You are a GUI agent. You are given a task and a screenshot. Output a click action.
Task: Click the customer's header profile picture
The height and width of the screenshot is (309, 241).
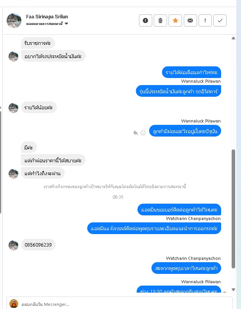[14, 21]
